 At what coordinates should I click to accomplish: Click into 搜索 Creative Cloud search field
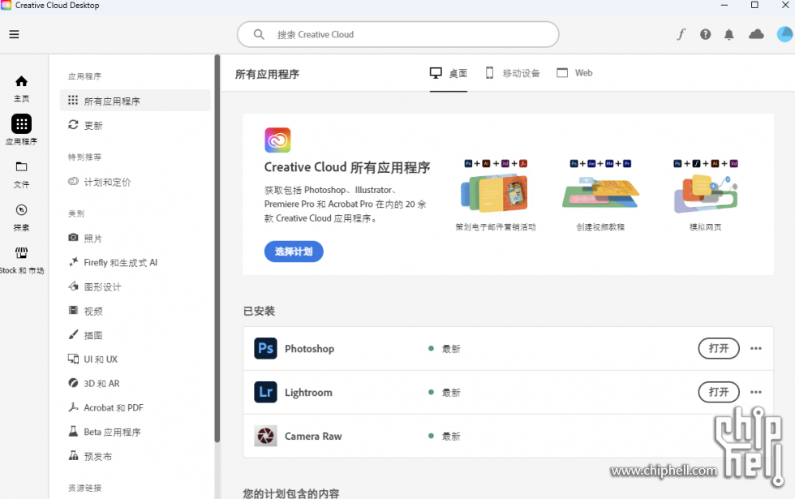398,34
